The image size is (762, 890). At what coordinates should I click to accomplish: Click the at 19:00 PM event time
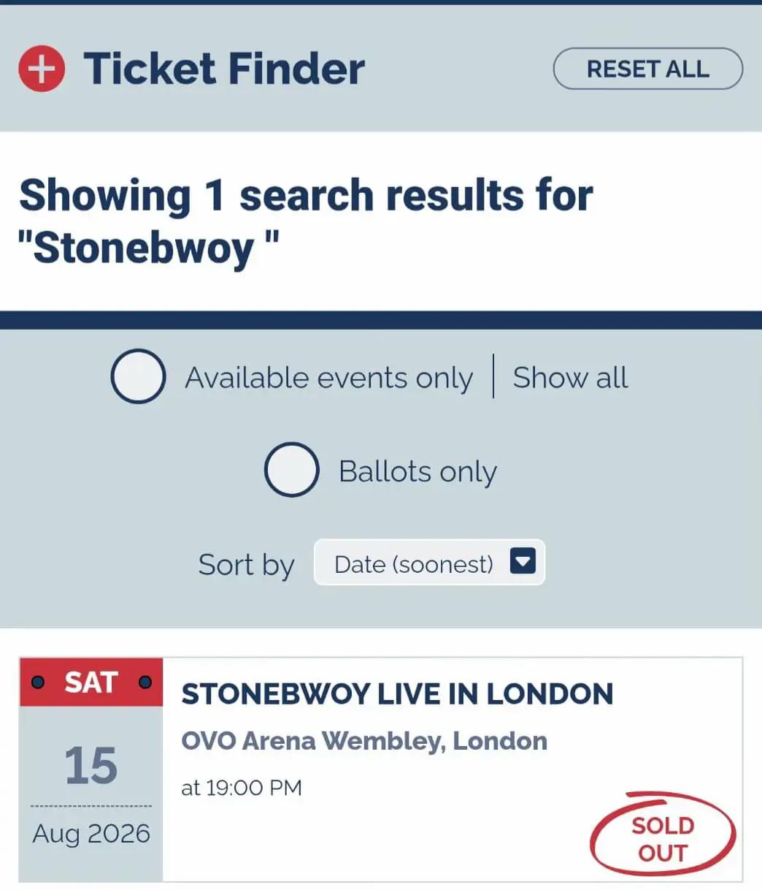242,788
